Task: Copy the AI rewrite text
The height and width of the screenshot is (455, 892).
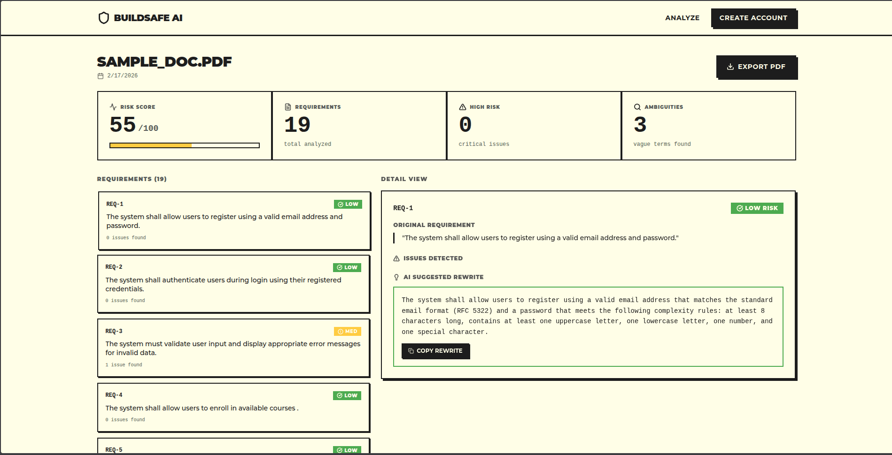Action: pyautogui.click(x=435, y=351)
